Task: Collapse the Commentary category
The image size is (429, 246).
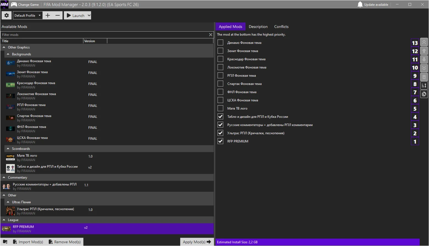Action: [x=4, y=178]
